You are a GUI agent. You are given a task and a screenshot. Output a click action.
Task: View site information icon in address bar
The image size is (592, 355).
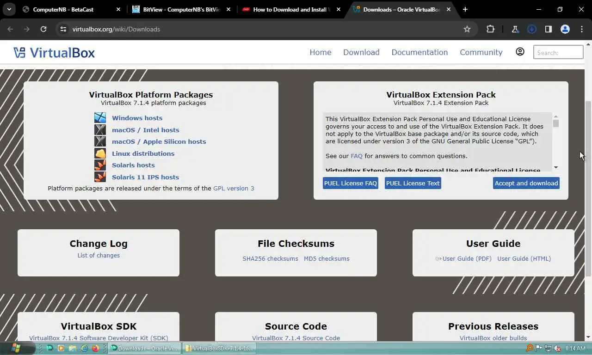63,29
